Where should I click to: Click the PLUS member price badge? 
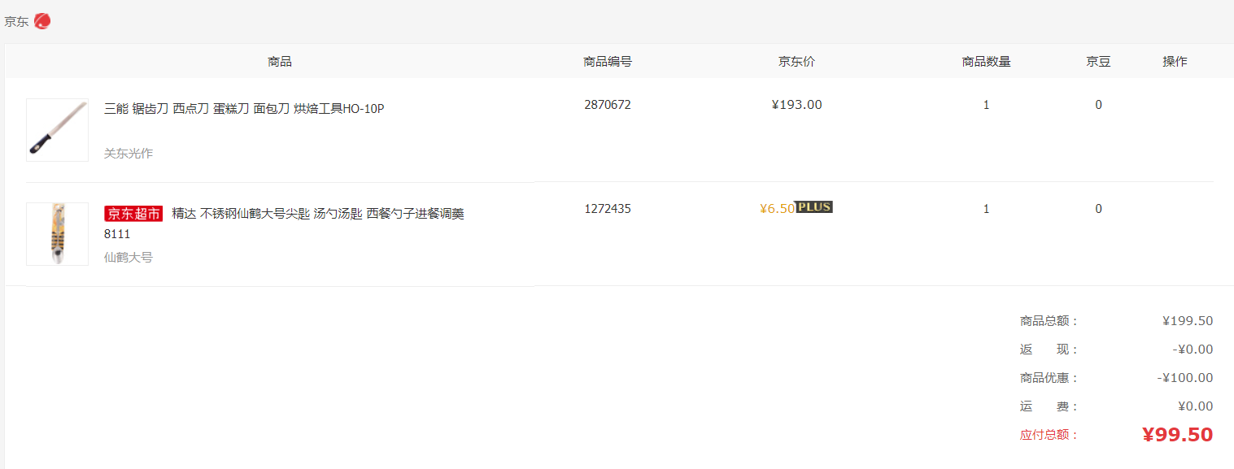(x=813, y=207)
